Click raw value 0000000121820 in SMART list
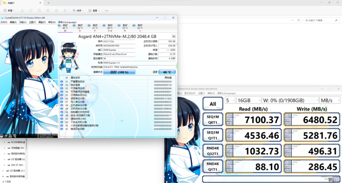The image size is (342, 183). [163, 98]
